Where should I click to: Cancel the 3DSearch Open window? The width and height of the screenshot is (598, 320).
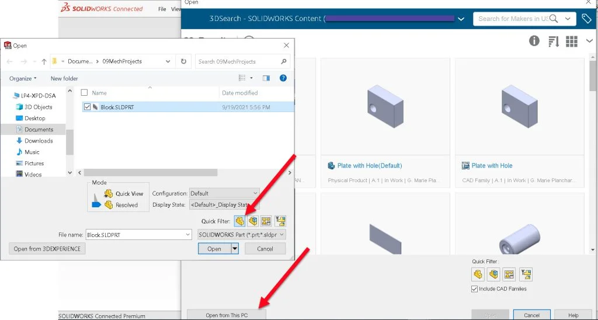tap(531, 315)
